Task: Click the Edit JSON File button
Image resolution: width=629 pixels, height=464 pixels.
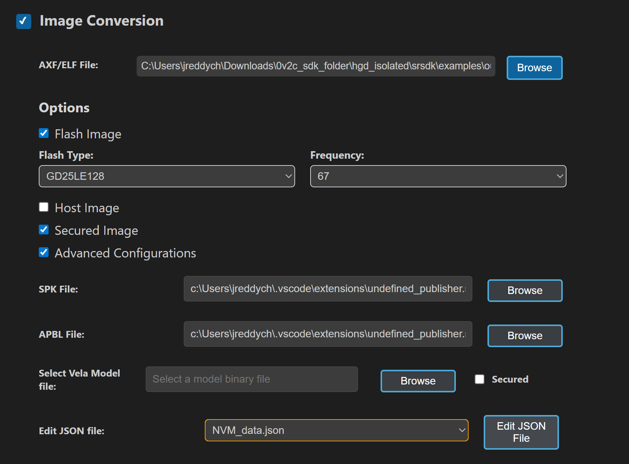Action: click(521, 432)
